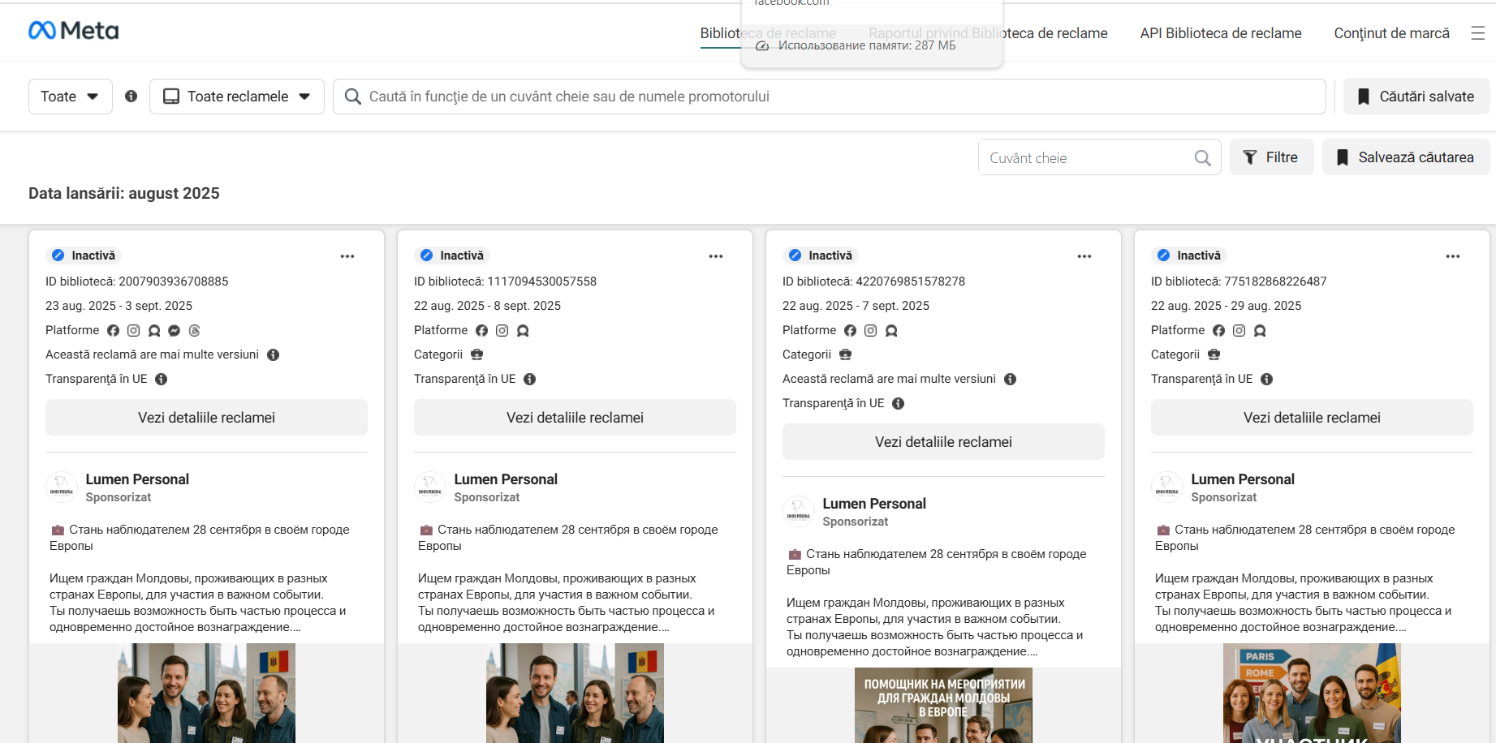
Task: Click the text ID bibliotecă: 1117094530057558
Action: [x=505, y=281]
